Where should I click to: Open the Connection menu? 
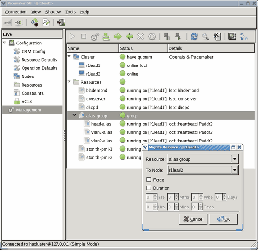tap(15, 12)
